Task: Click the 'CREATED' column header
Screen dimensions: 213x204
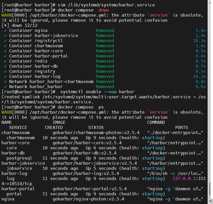Action: 54,128
